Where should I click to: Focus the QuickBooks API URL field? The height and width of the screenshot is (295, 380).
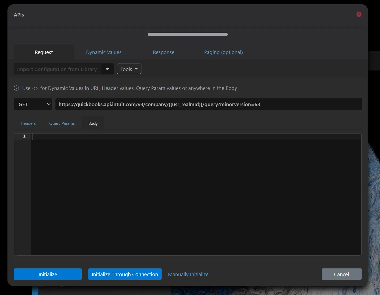coord(208,104)
